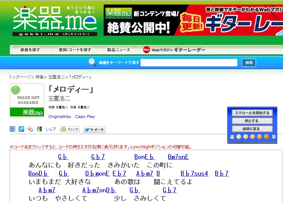Click the Bm7onE chord link

pyautogui.click(x=178, y=157)
